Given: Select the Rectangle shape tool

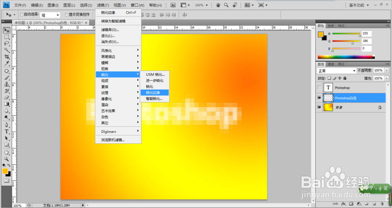Looking at the screenshot, I should (7, 145).
